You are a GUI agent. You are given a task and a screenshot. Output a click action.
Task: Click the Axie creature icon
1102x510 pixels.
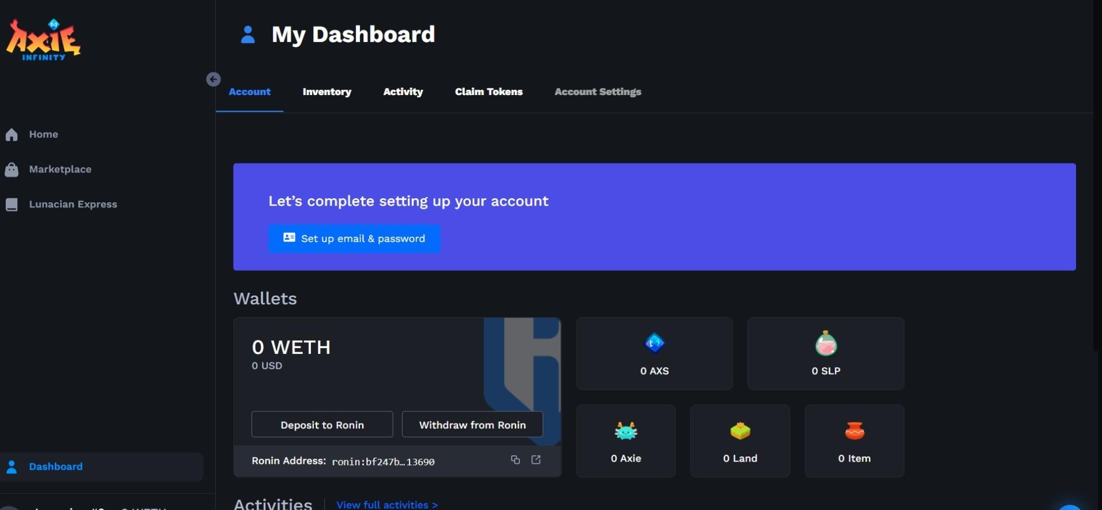tap(626, 431)
